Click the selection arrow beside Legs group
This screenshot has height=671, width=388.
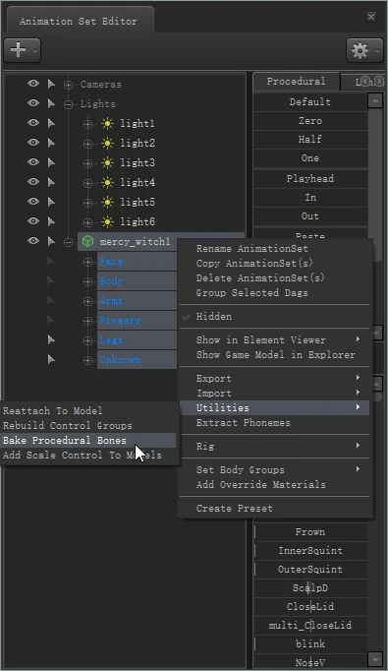click(x=51, y=339)
